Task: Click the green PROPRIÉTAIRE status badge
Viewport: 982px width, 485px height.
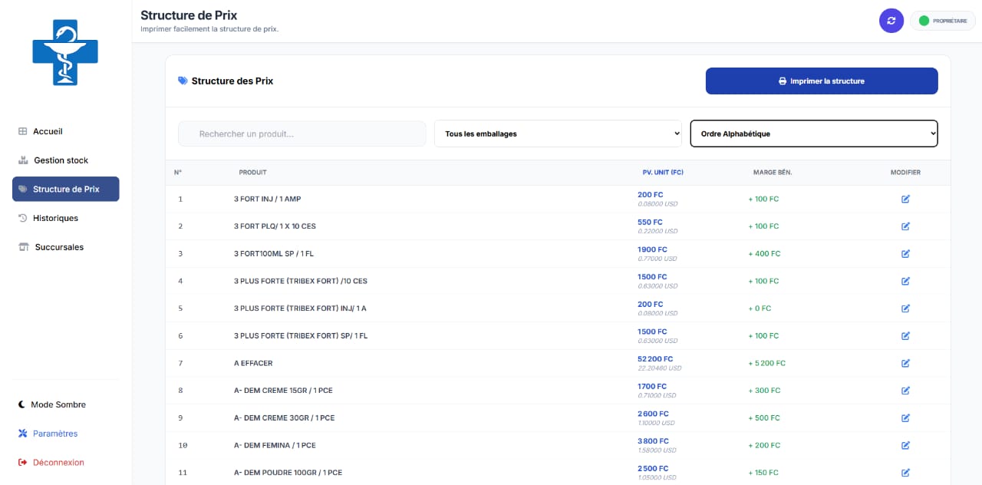Action: (x=943, y=21)
